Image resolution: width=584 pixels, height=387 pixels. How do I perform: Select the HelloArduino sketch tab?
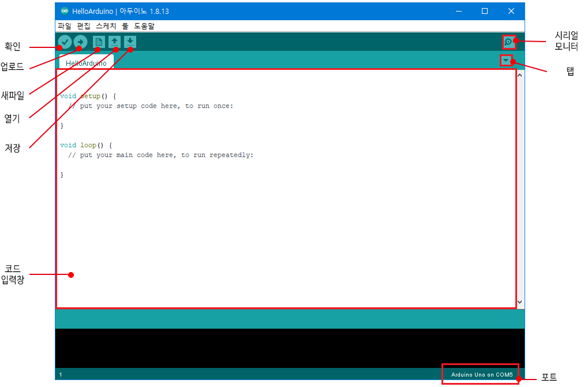point(87,62)
